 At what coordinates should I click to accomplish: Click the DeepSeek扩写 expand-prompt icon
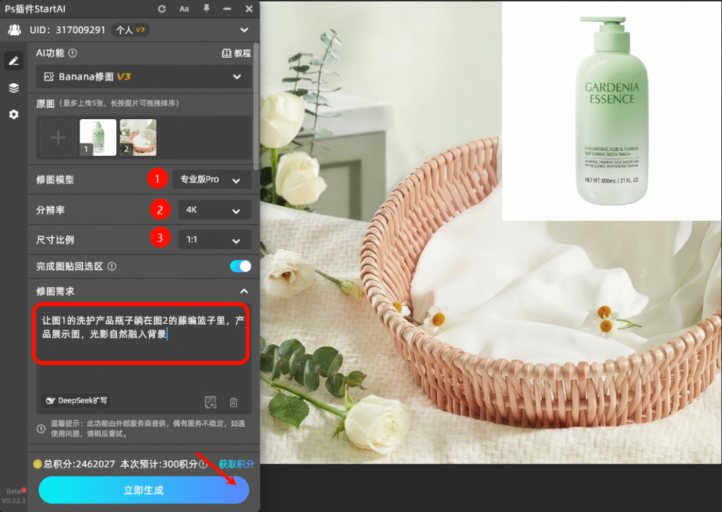tap(75, 401)
